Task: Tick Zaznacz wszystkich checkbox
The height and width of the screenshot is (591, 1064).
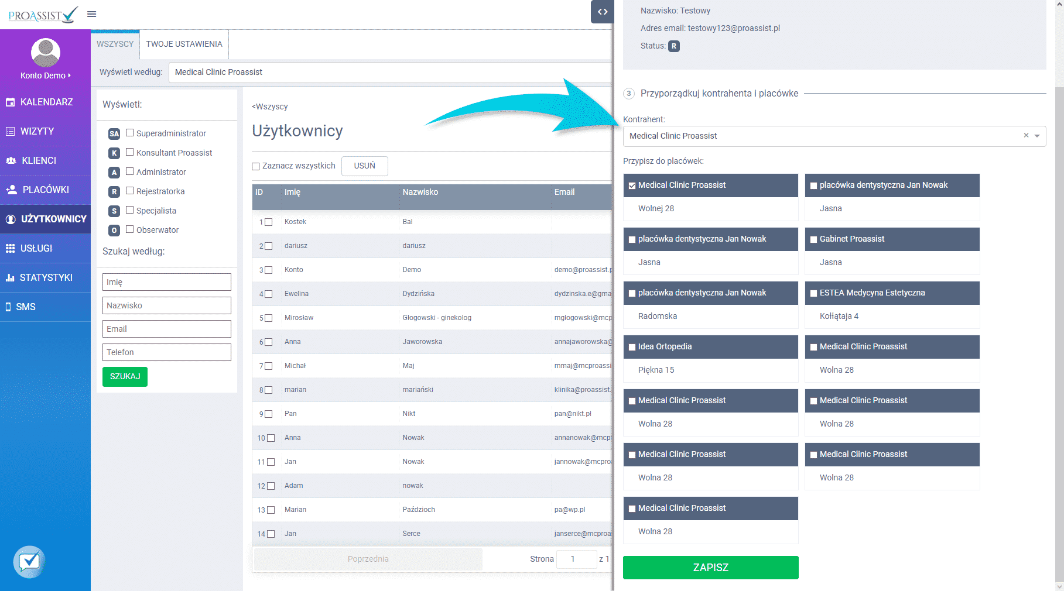Action: [x=255, y=166]
